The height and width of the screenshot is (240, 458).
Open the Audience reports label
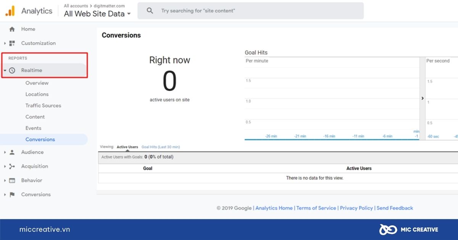point(32,152)
